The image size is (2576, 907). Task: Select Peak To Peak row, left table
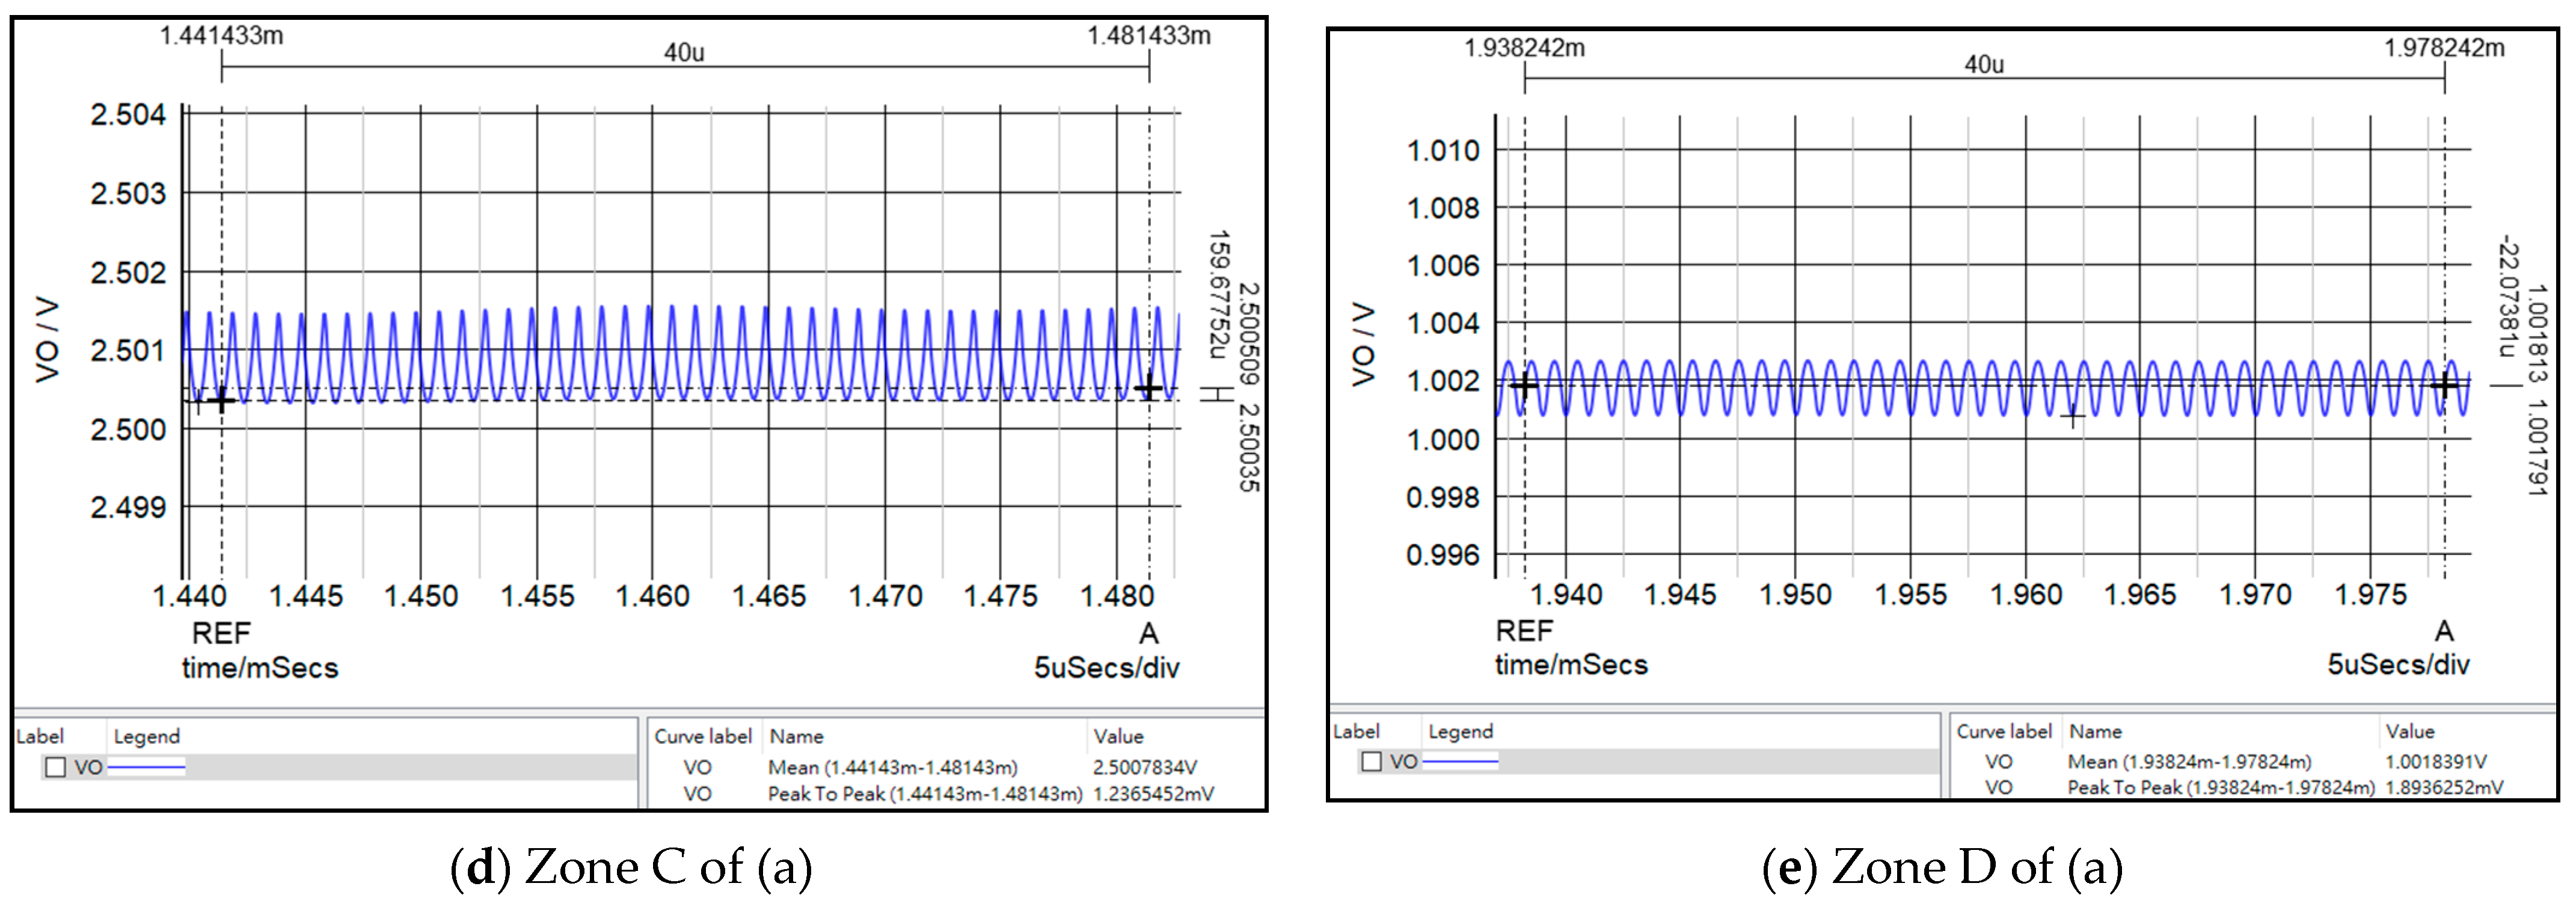[924, 794]
